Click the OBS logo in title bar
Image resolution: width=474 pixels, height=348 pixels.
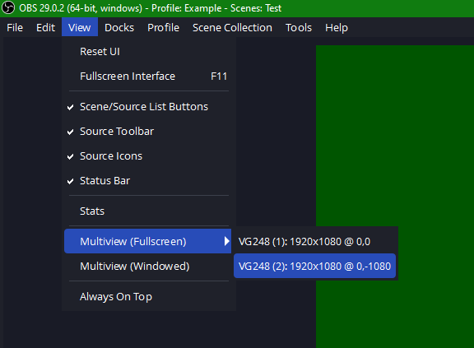[x=8, y=8]
